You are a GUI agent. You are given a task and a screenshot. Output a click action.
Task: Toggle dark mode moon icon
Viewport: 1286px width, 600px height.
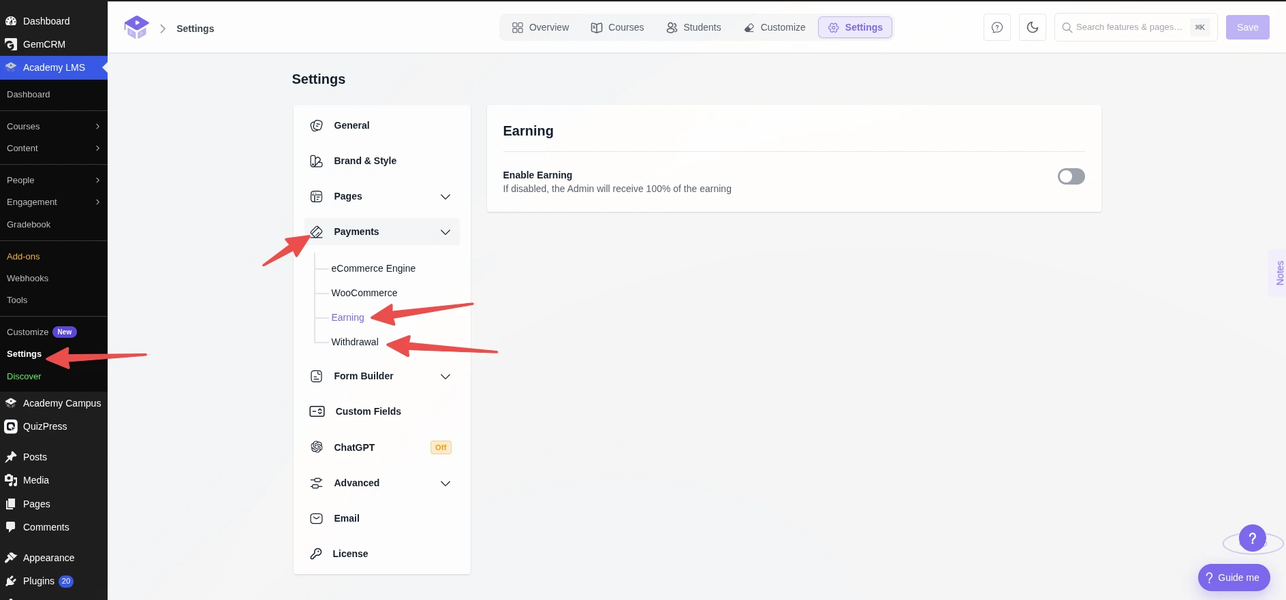click(1033, 27)
